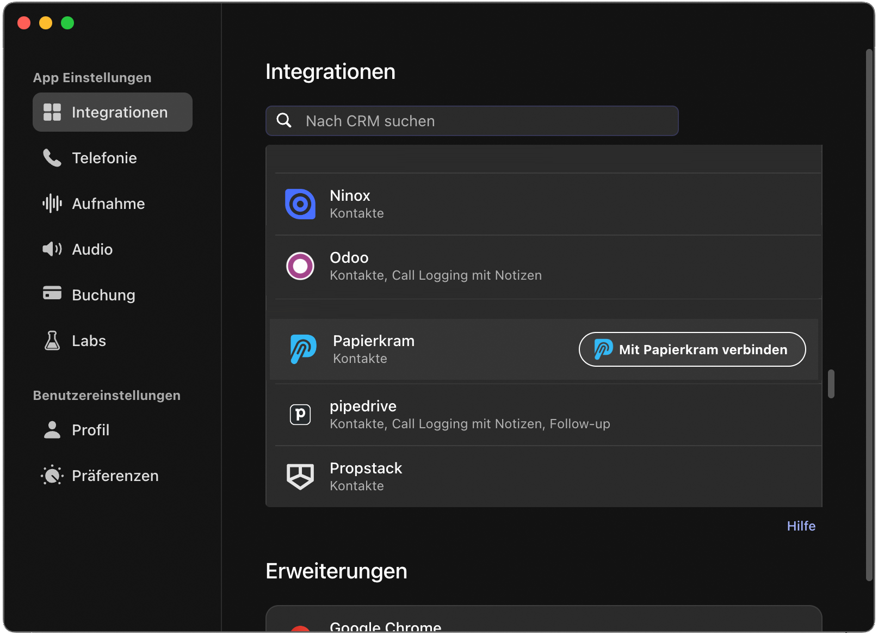Click the Integrationen grid icon
The height and width of the screenshot is (635, 878).
tap(52, 112)
